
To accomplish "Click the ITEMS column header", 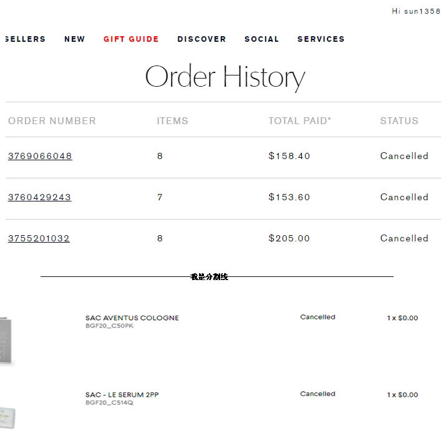I will click(x=172, y=120).
